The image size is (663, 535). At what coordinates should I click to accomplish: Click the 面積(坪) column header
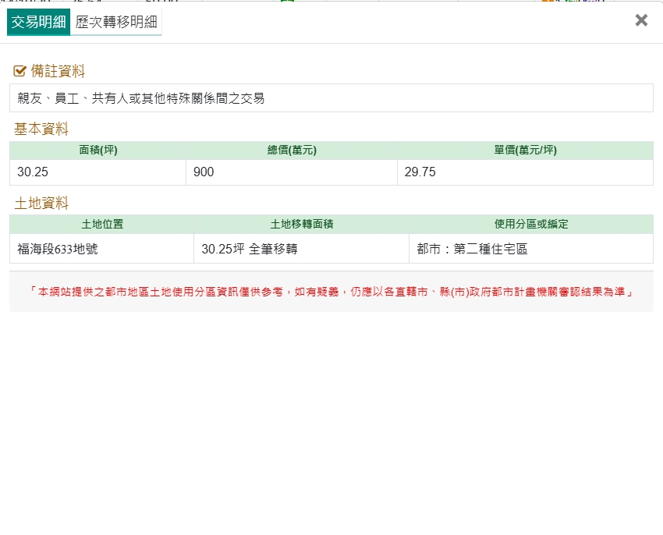(x=98, y=151)
